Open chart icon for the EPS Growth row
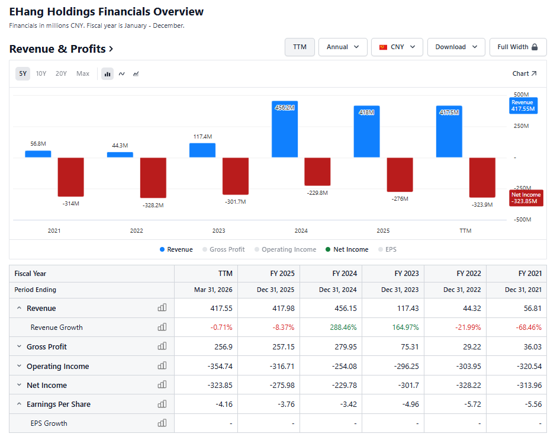The width and height of the screenshot is (557, 443). [x=162, y=423]
